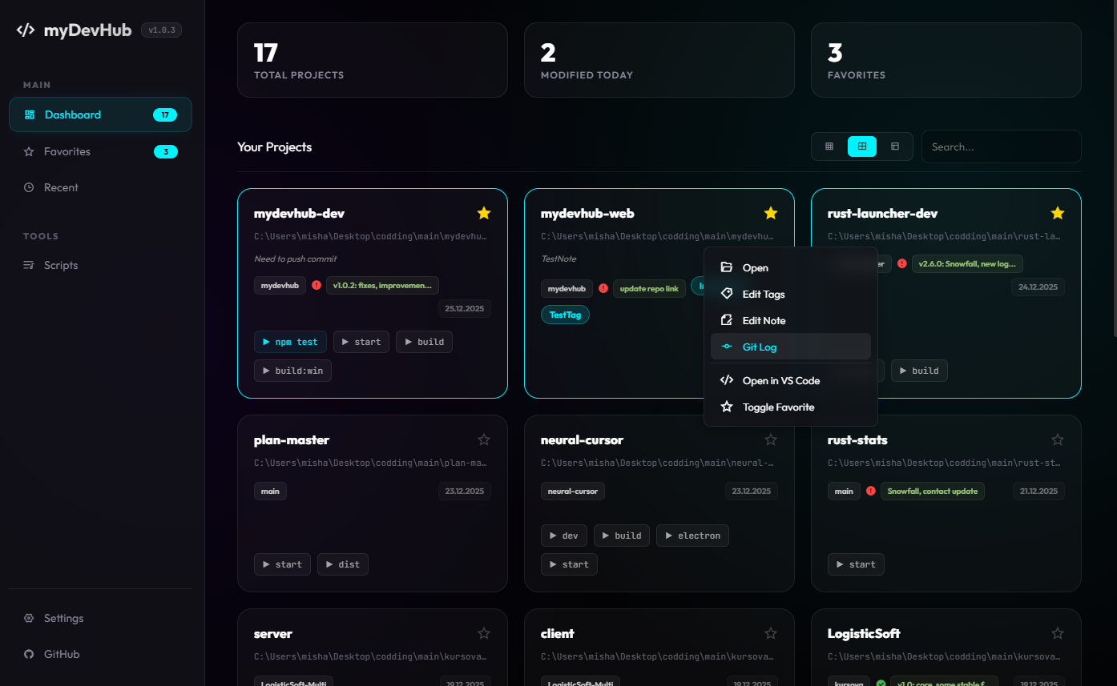Run the npm test script
The image size is (1117, 686).
click(290, 342)
